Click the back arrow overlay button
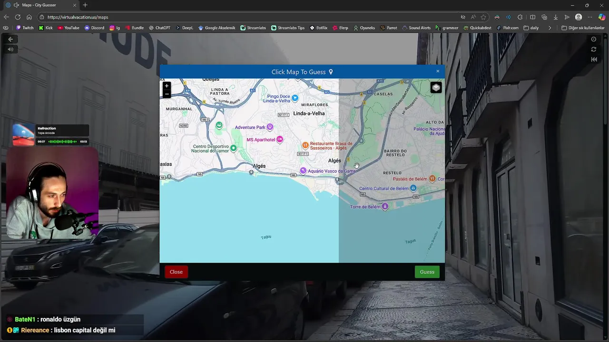 click(x=10, y=39)
